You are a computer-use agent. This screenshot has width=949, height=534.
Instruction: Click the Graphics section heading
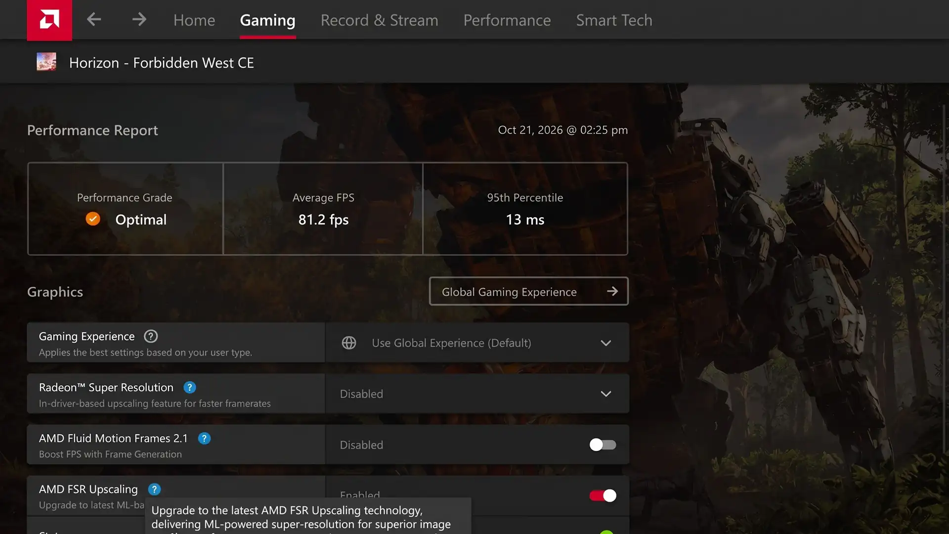coord(55,292)
